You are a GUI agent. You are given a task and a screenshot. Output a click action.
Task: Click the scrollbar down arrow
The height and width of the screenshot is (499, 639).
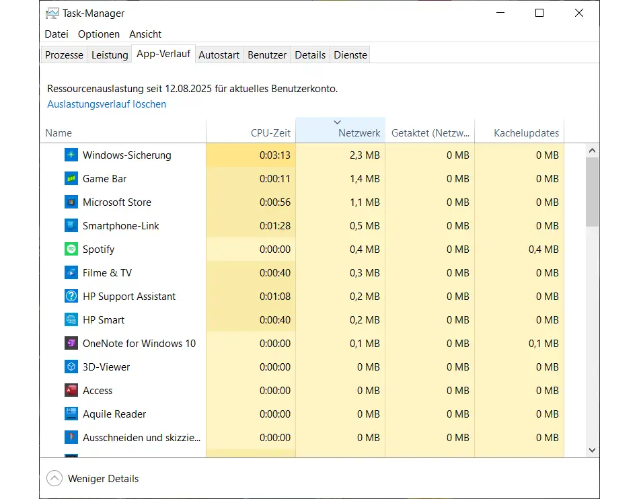coord(592,450)
